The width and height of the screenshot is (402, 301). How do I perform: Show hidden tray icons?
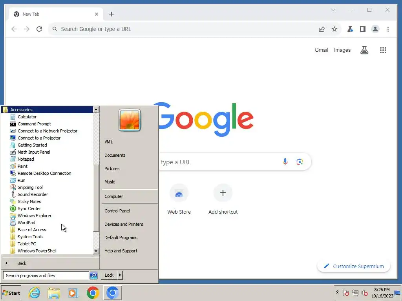(337, 292)
